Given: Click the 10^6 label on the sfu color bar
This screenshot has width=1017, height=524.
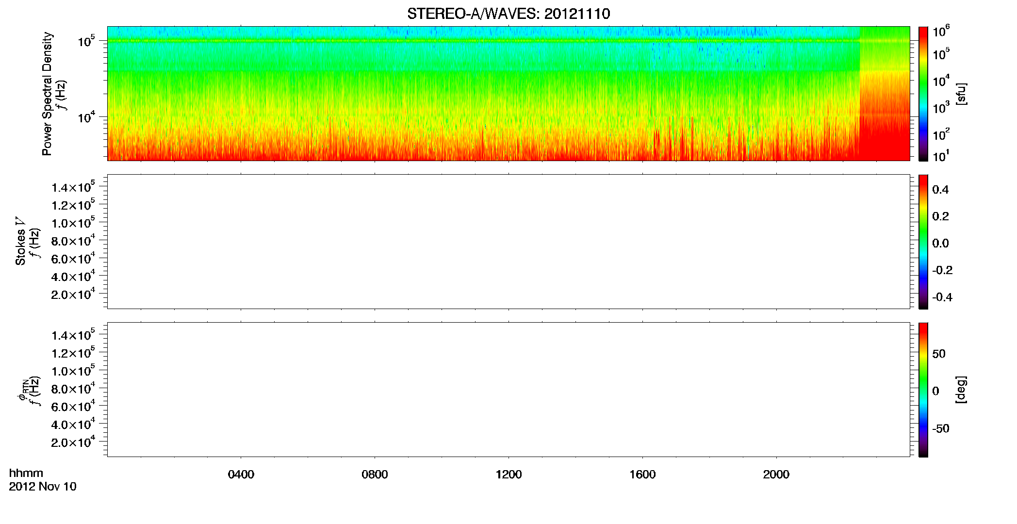Looking at the screenshot, I should [940, 32].
